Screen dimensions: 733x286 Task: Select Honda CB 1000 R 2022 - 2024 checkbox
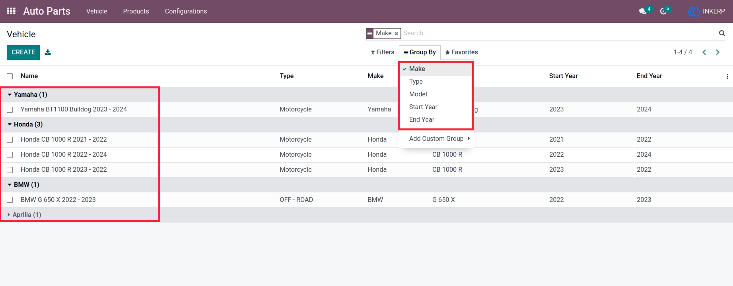(x=10, y=155)
